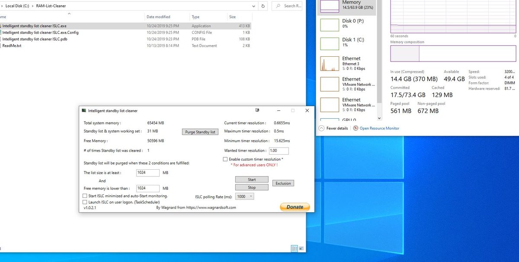Click the 129 MB Cached value
Screen dimensions: 519x262
point(442,95)
